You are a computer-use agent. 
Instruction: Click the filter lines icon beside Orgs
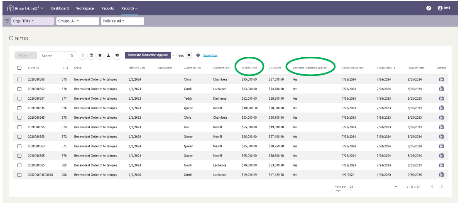tap(7, 21)
